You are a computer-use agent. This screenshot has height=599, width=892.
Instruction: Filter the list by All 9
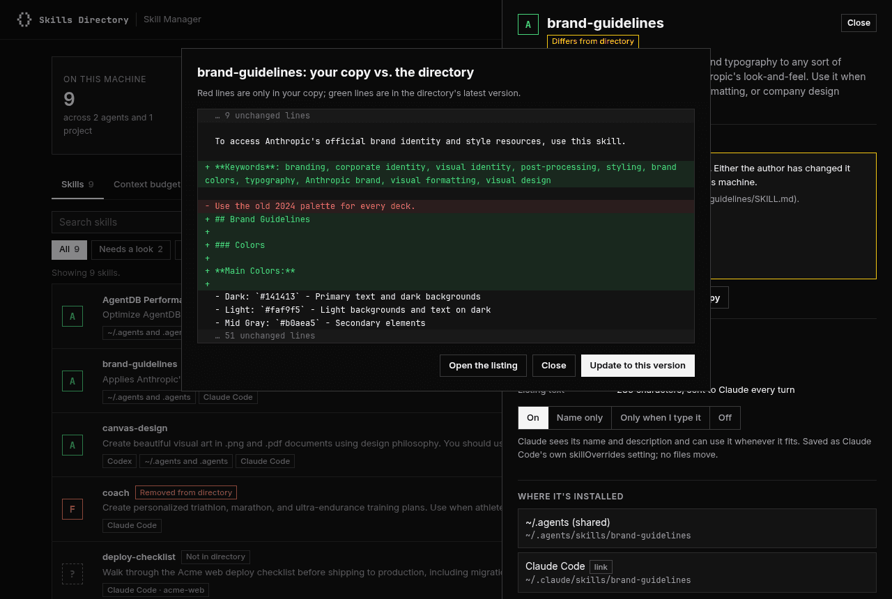click(69, 249)
